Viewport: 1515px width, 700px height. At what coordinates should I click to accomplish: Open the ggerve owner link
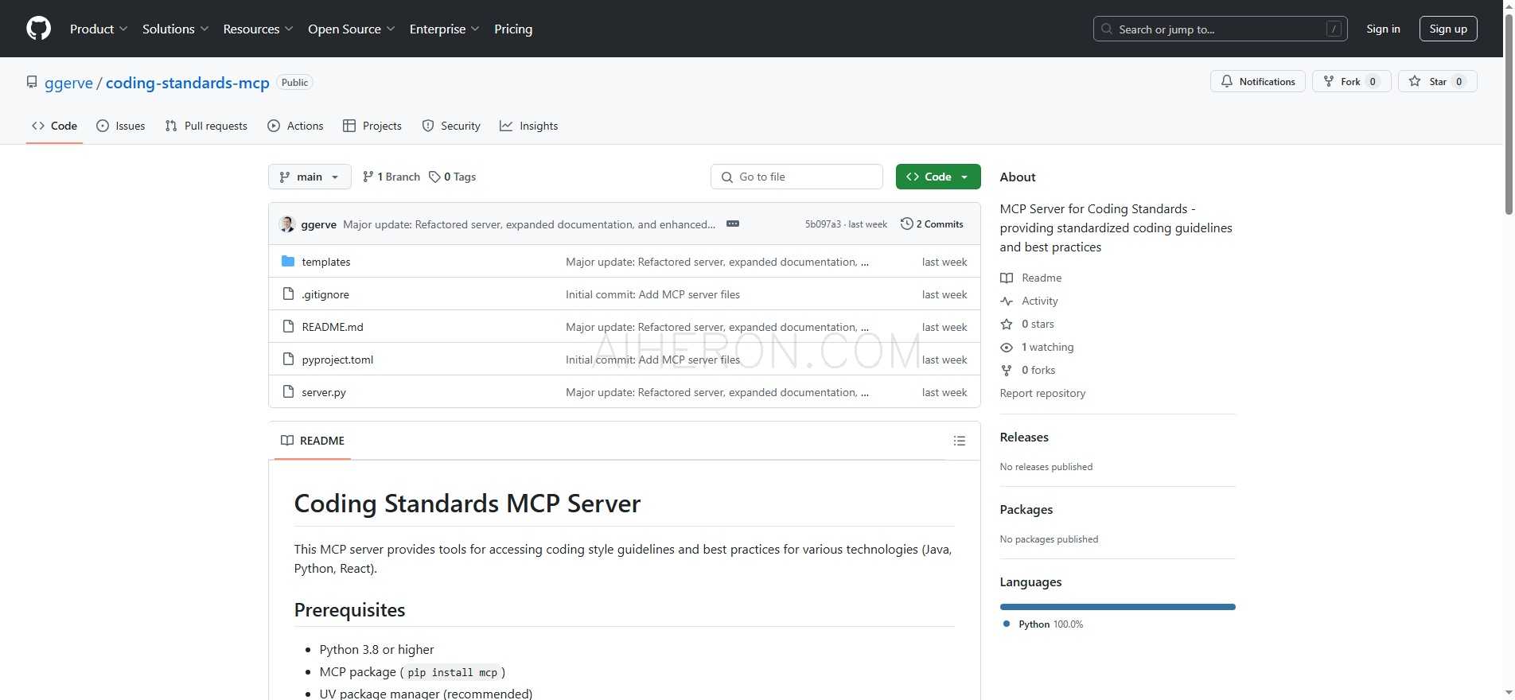click(68, 83)
